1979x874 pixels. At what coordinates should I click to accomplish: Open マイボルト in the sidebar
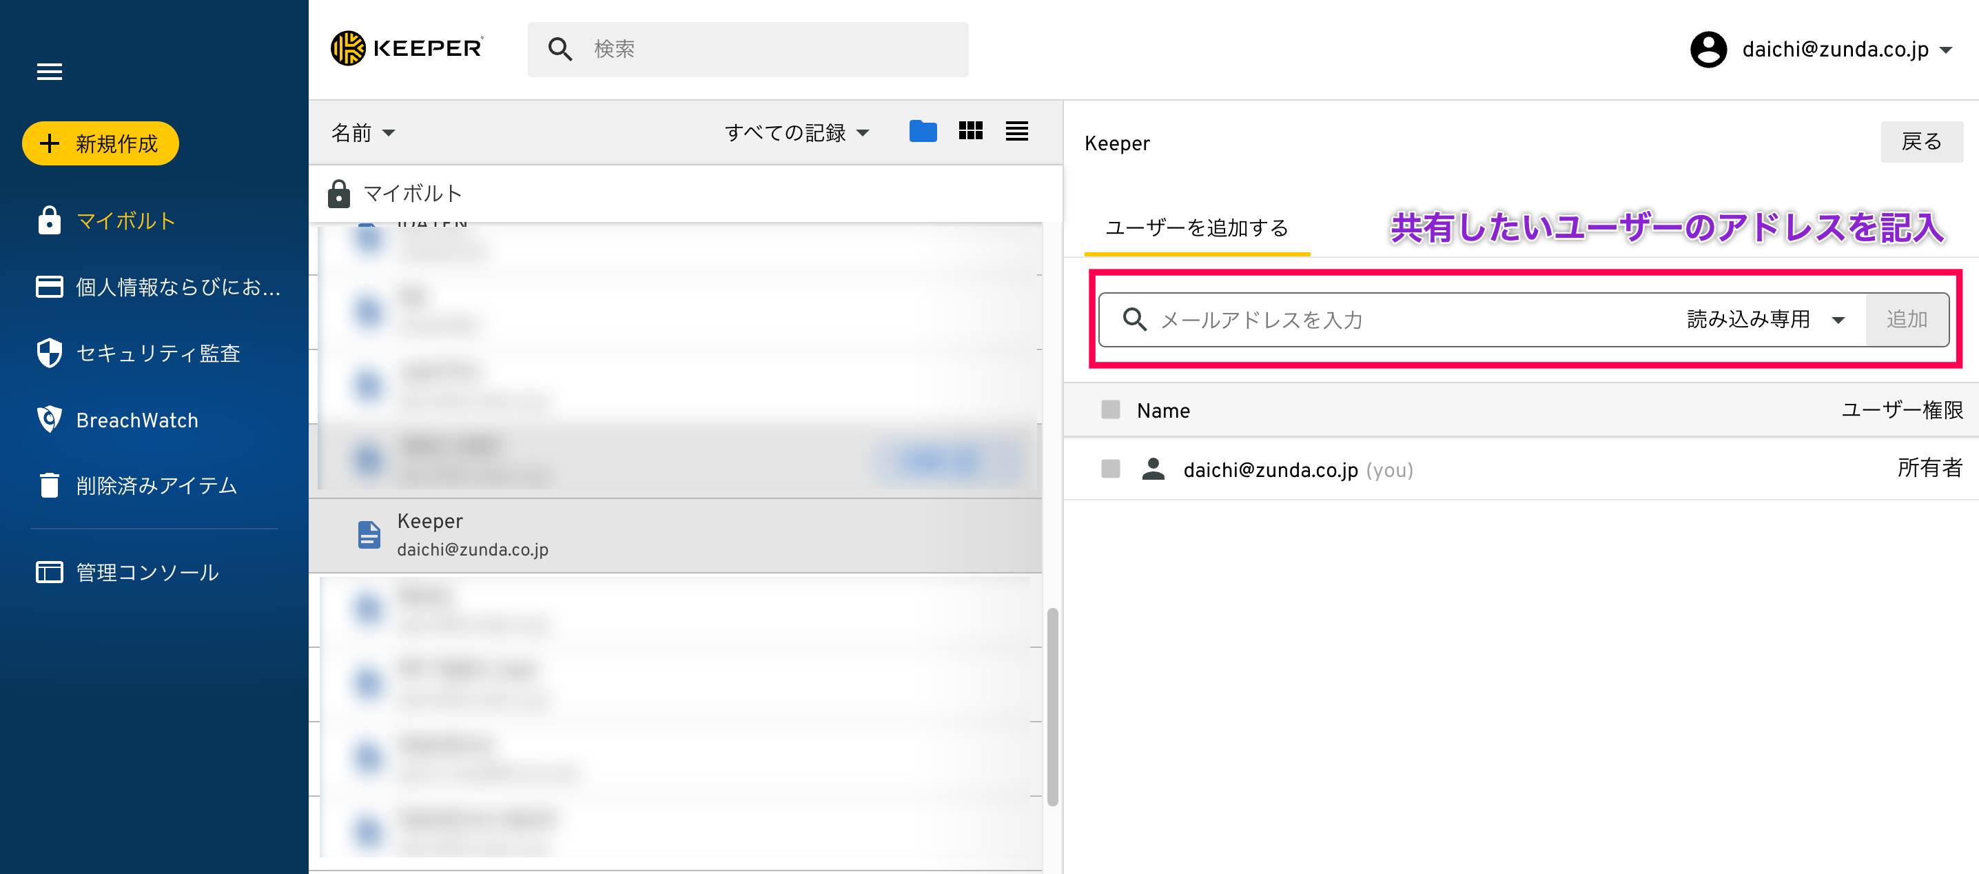click(126, 221)
